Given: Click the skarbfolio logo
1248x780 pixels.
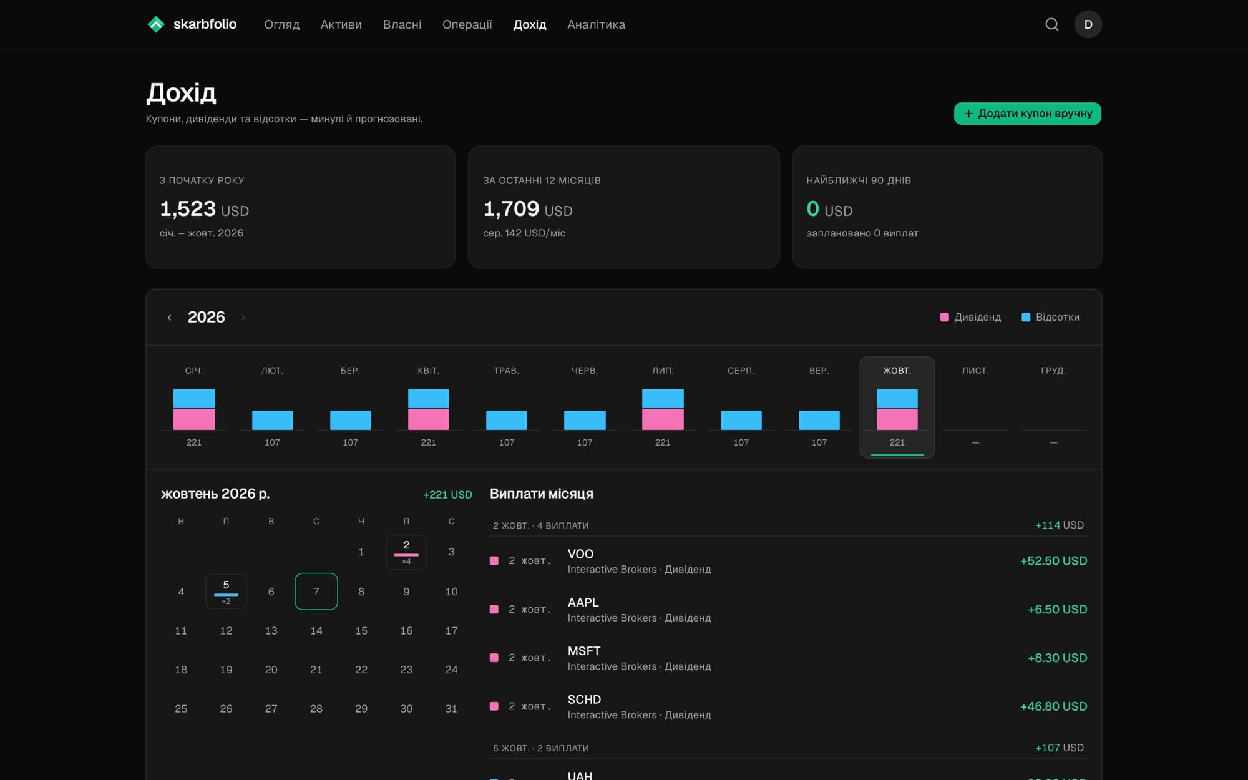Looking at the screenshot, I should coord(192,24).
